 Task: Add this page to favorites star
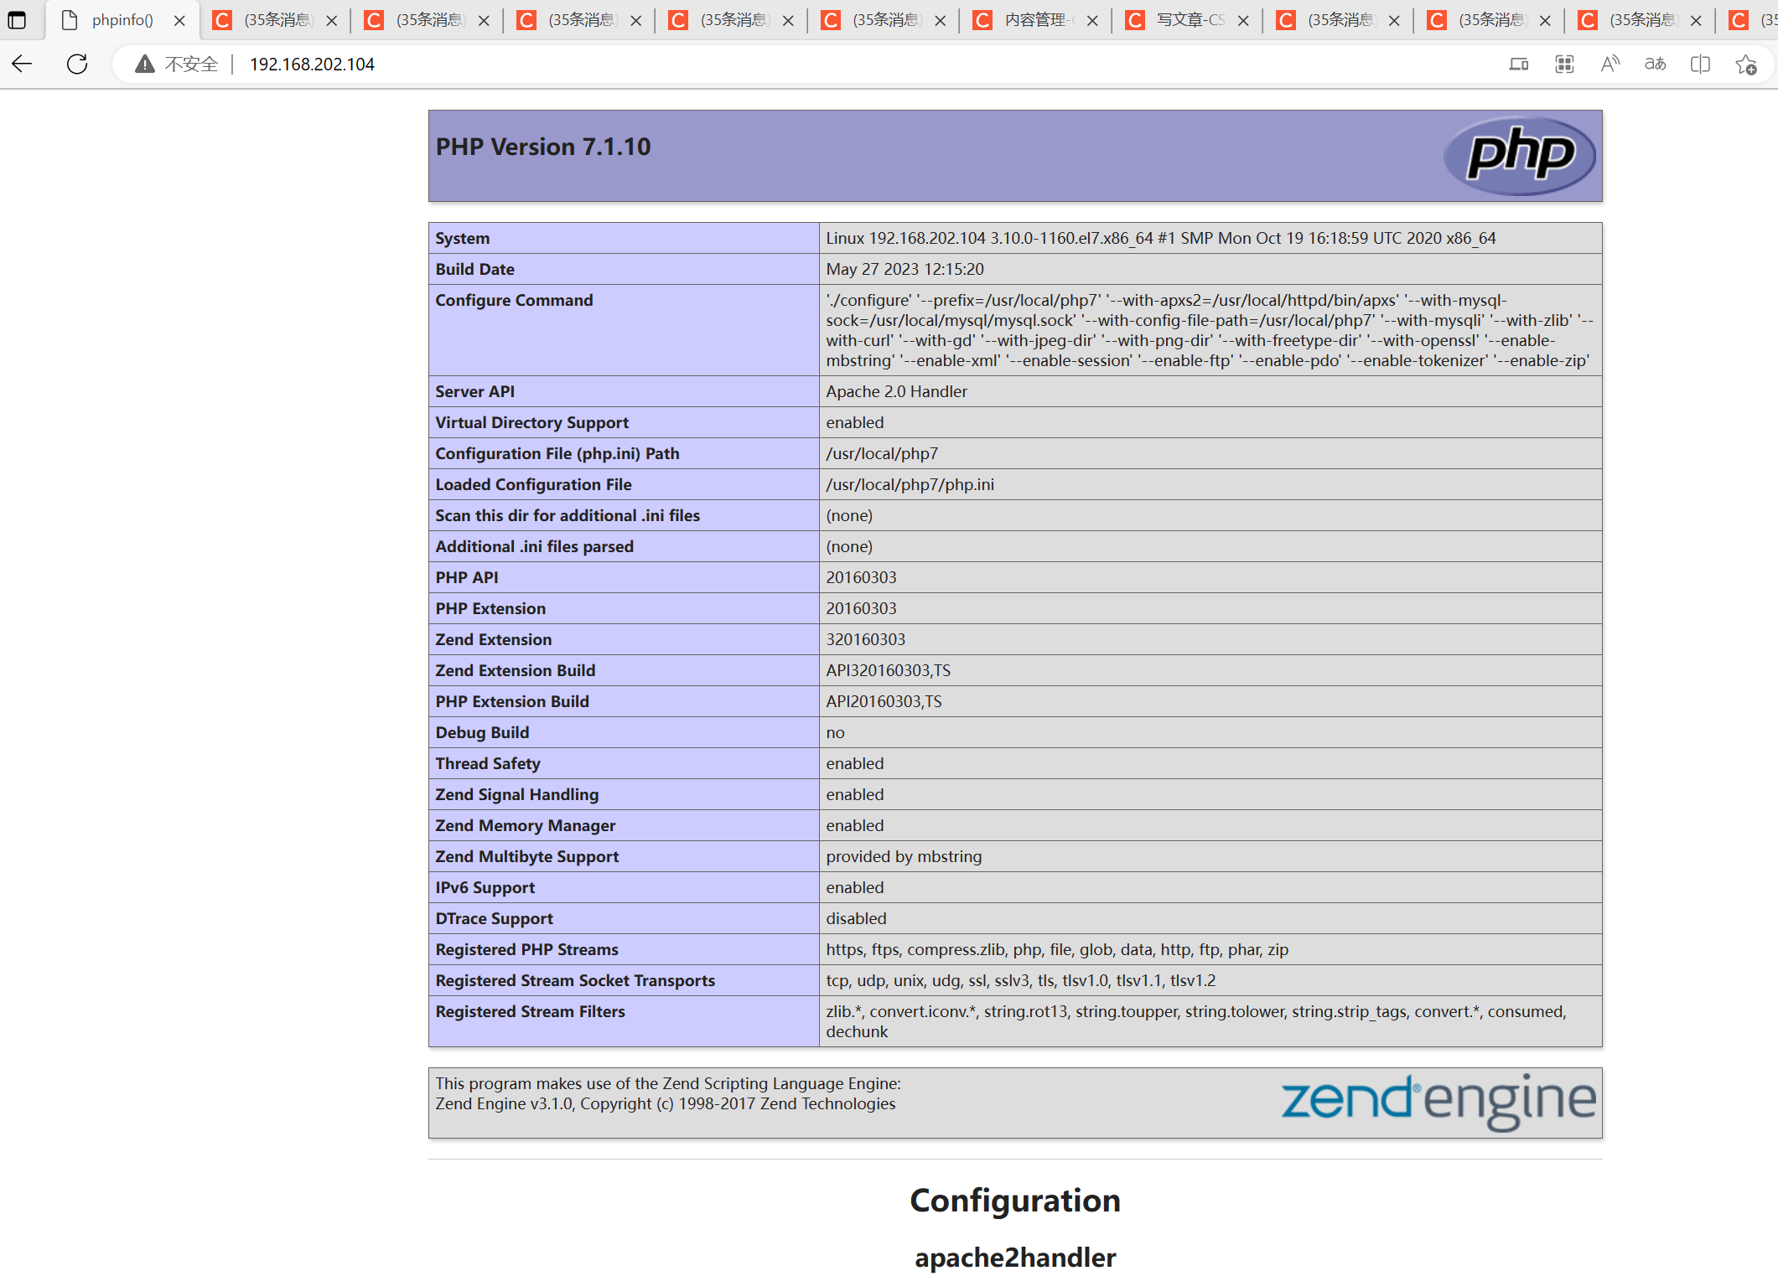[1746, 65]
